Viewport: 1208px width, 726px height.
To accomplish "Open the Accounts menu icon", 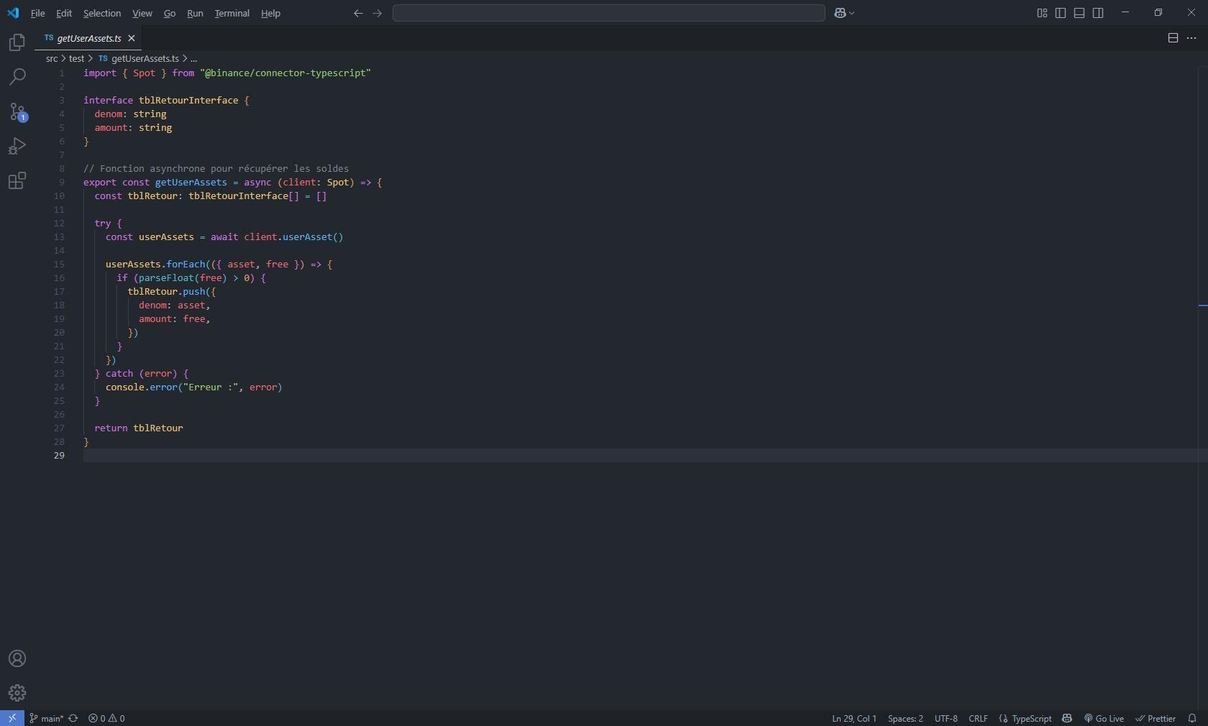I will point(17,658).
